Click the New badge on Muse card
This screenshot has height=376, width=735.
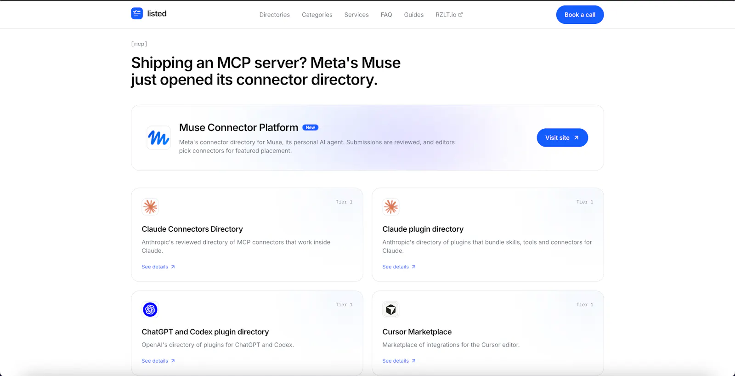point(311,128)
